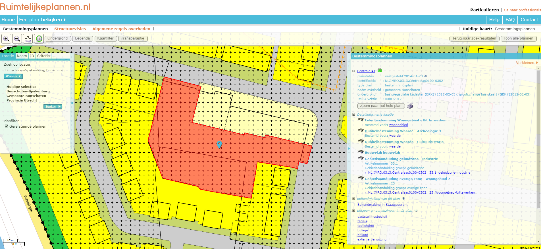The width and height of the screenshot is (541, 249).
Task: Open the FAQ page
Action: [x=510, y=20]
